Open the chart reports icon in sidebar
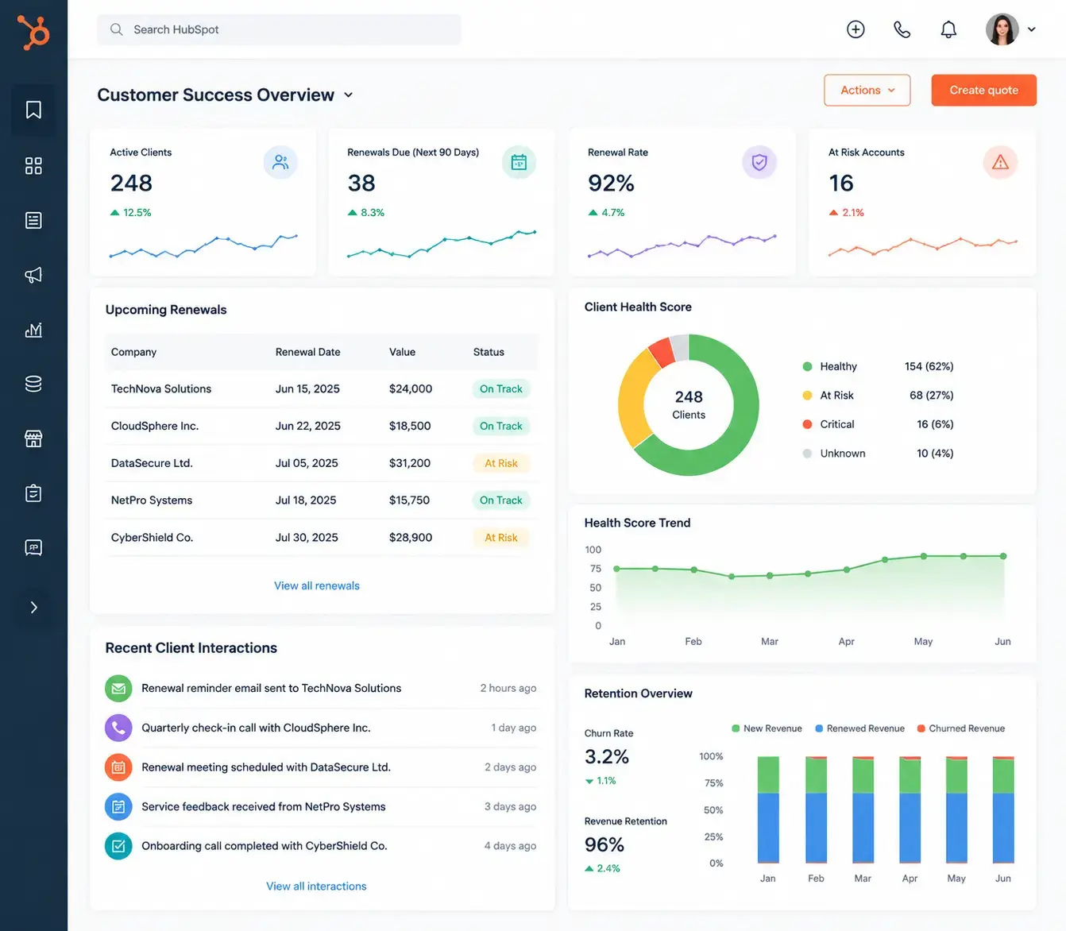1066x931 pixels. [x=33, y=330]
